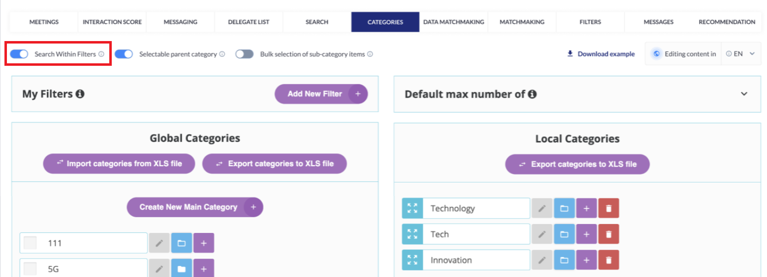Viewport: 767px width, 277px height.
Task: Disable the Search Within Filters toggle
Action: click(x=19, y=54)
